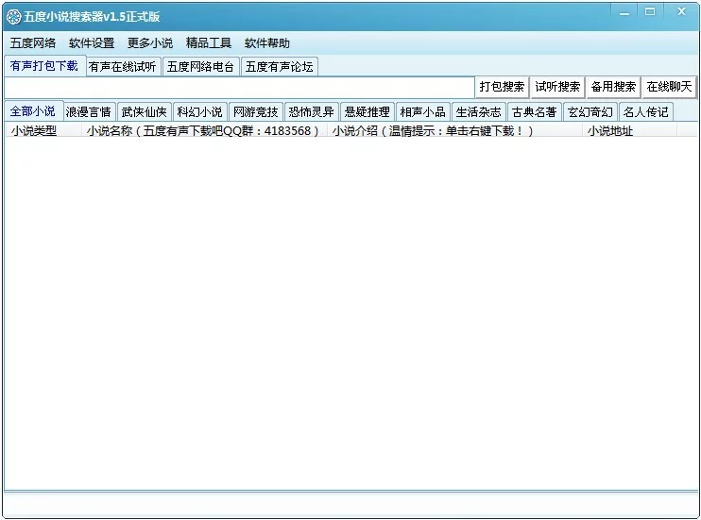Select the 恐怖灵异 category tab
Screen dimensions: 701x520
[311, 111]
